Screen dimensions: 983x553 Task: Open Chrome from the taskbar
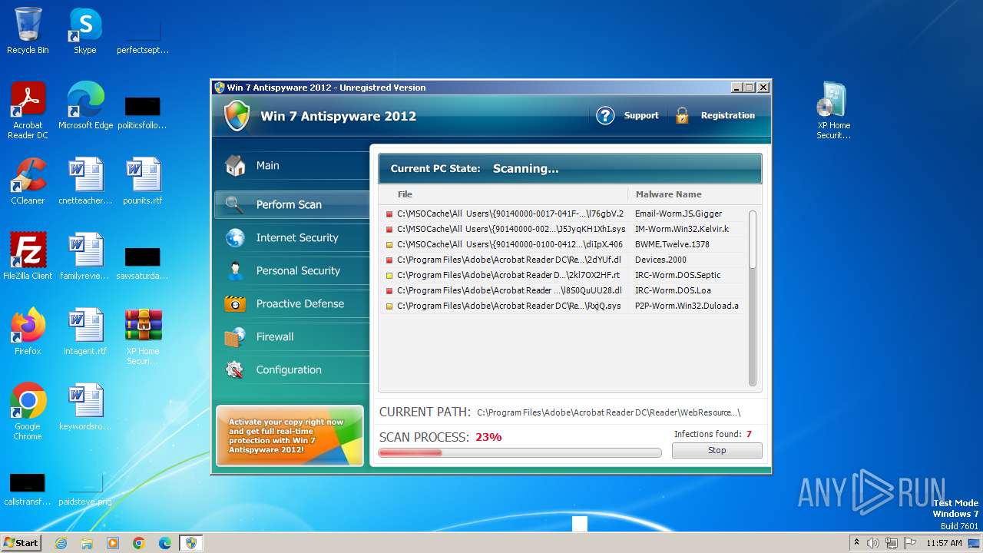(139, 543)
